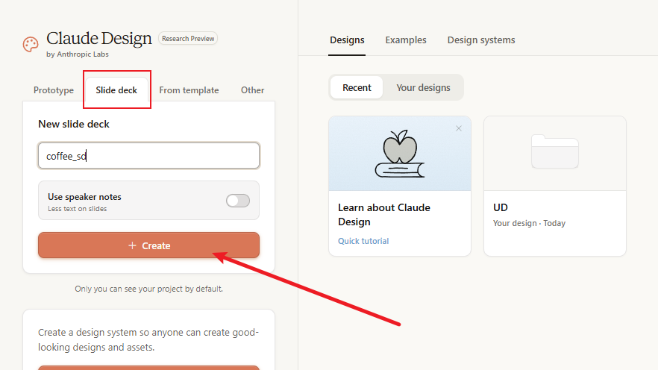Dismiss the Learn about Claude Design card
Image resolution: width=658 pixels, height=370 pixels.
click(459, 128)
